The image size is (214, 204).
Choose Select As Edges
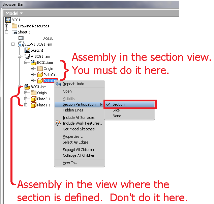pos(80,142)
